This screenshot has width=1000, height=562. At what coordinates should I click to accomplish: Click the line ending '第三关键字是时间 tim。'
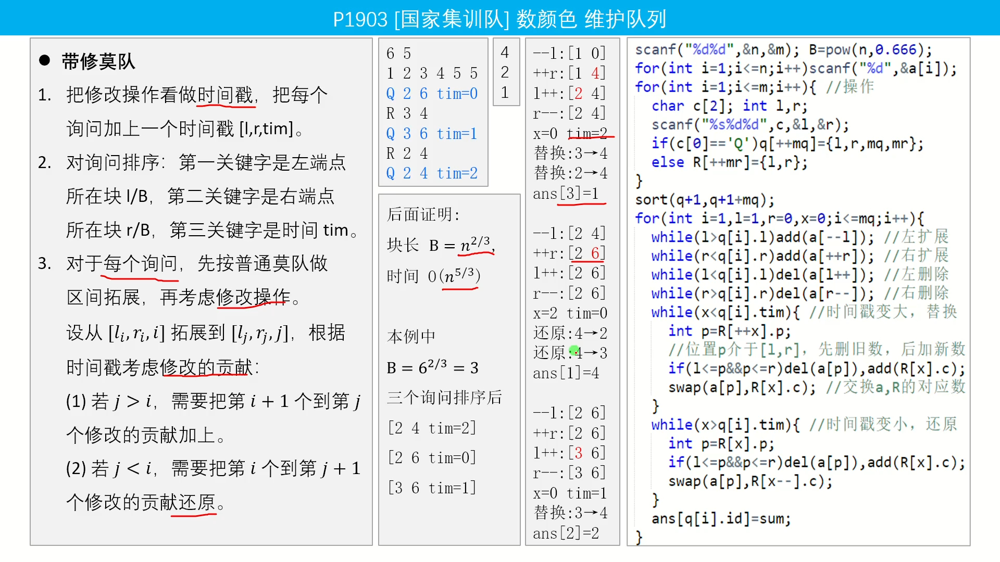(213, 230)
